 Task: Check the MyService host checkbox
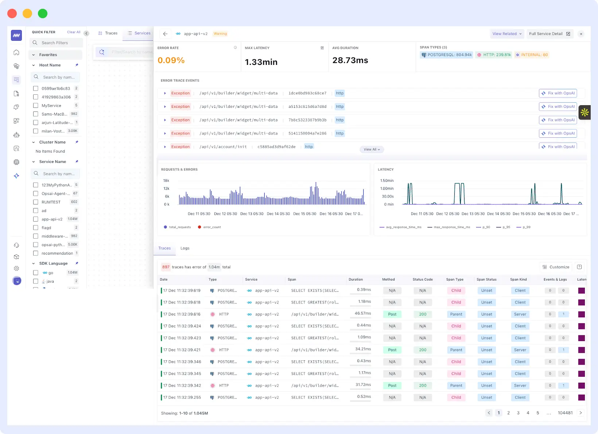click(35, 105)
